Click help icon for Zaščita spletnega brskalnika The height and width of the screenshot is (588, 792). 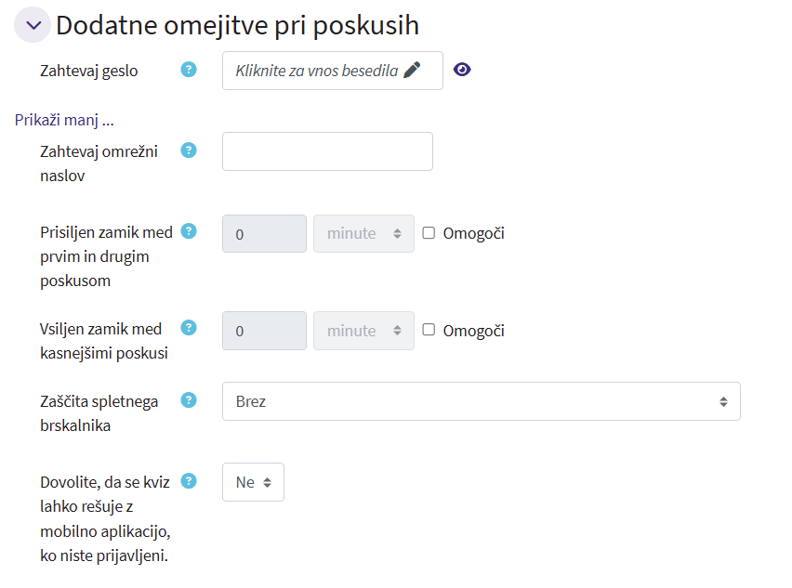pos(189,400)
